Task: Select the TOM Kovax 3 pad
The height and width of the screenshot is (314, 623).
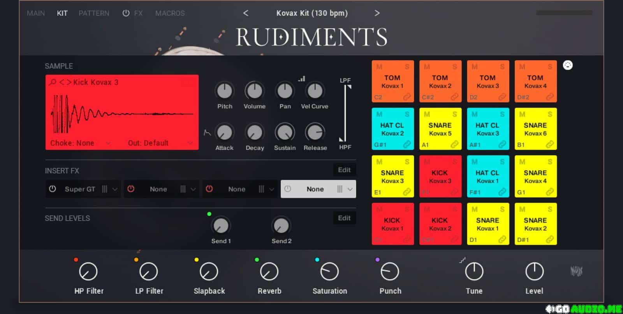Action: point(487,81)
